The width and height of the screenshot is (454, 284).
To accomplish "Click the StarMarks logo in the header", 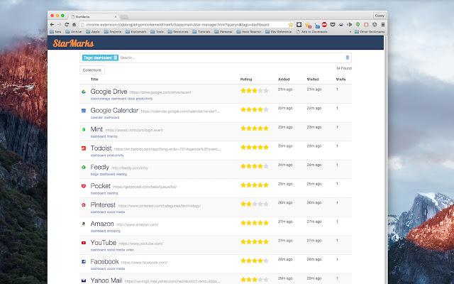I will [73, 43].
